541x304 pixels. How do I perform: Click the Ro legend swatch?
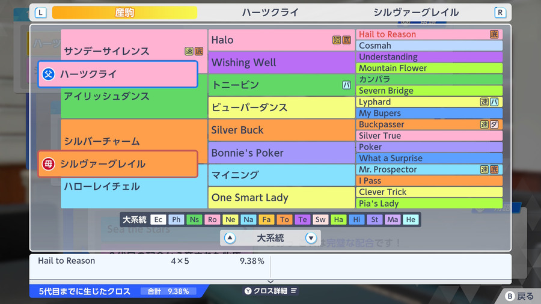point(212,219)
